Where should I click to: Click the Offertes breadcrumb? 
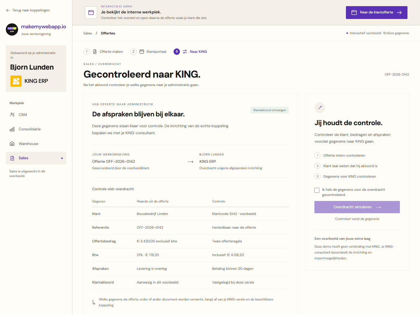tap(108, 33)
